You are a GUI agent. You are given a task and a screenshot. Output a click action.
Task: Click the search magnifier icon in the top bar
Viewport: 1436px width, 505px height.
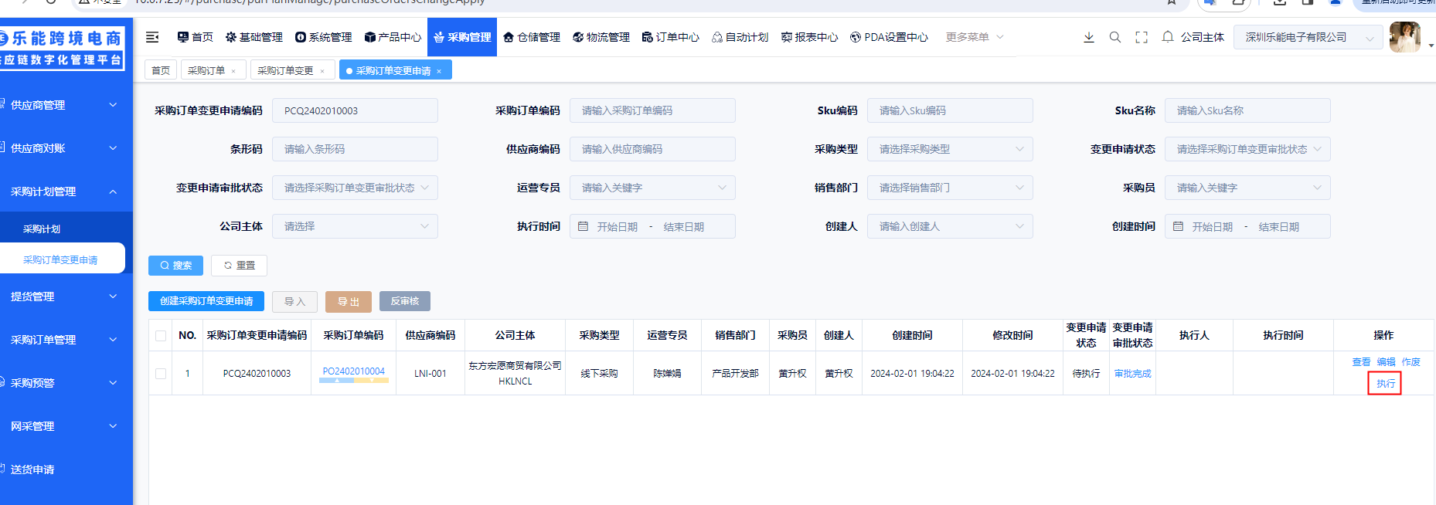pyautogui.click(x=1114, y=37)
